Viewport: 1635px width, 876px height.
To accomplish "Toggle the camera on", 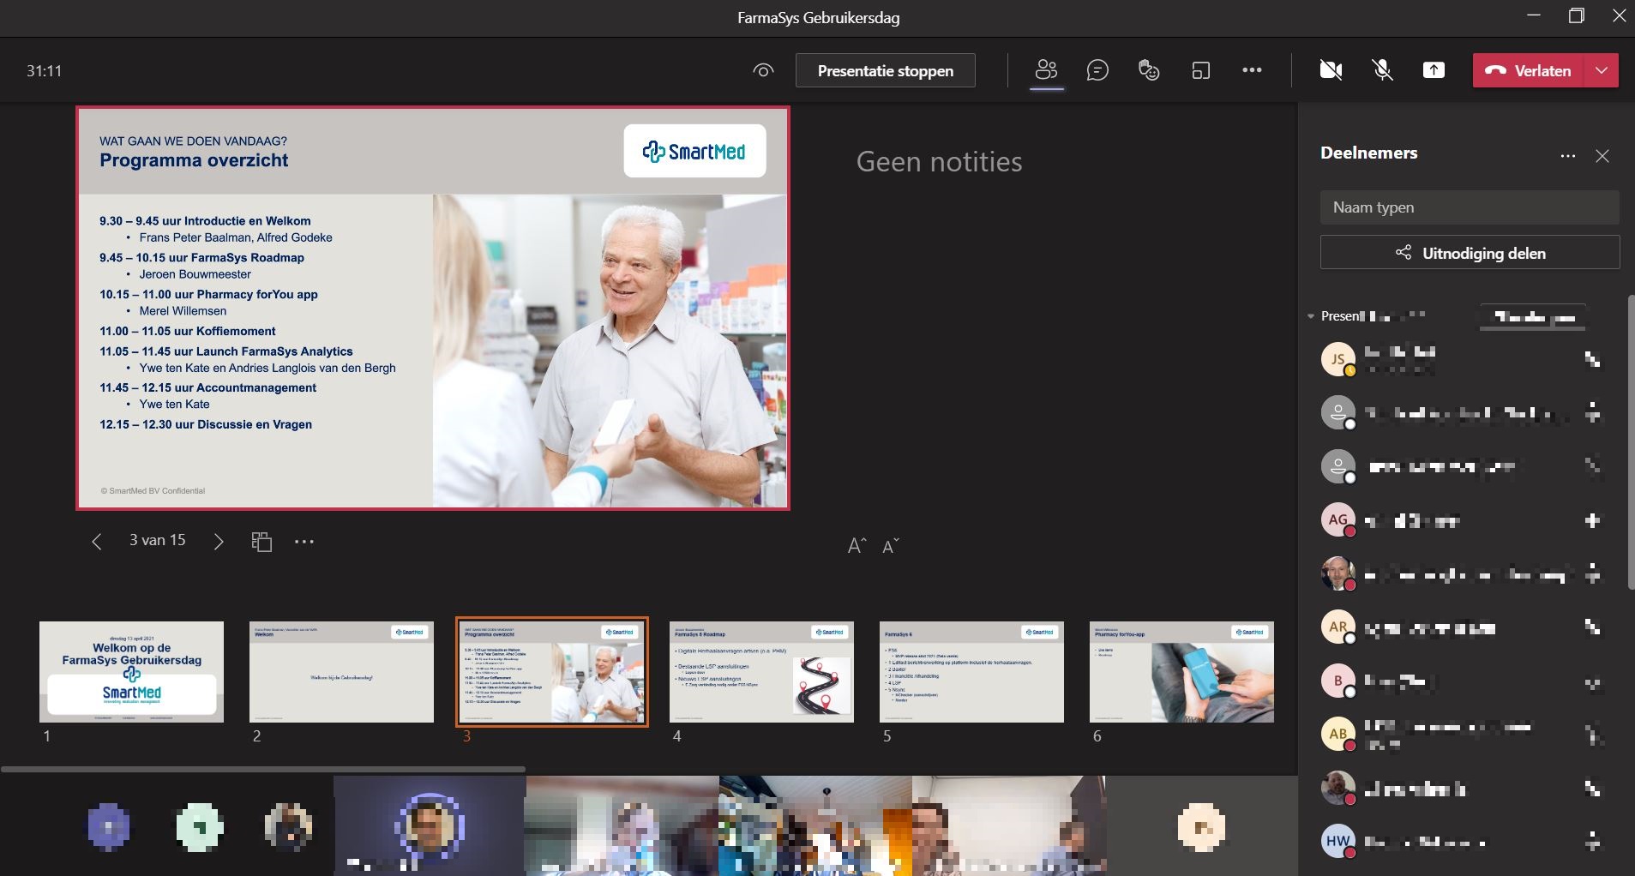I will tap(1331, 70).
